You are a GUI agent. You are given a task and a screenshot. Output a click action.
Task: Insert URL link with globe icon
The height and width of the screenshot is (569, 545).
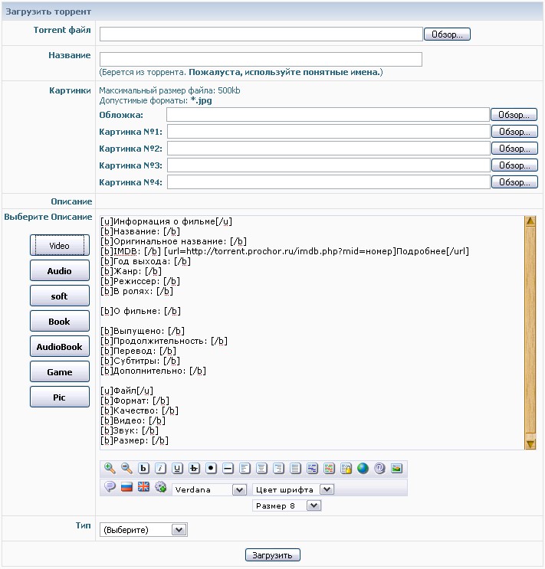coord(363,469)
